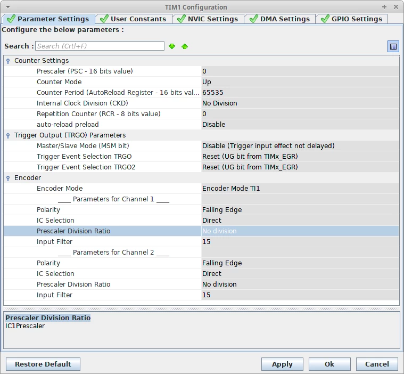Edit the Counter Period value 65535
This screenshot has height=374, width=404.
coord(300,92)
